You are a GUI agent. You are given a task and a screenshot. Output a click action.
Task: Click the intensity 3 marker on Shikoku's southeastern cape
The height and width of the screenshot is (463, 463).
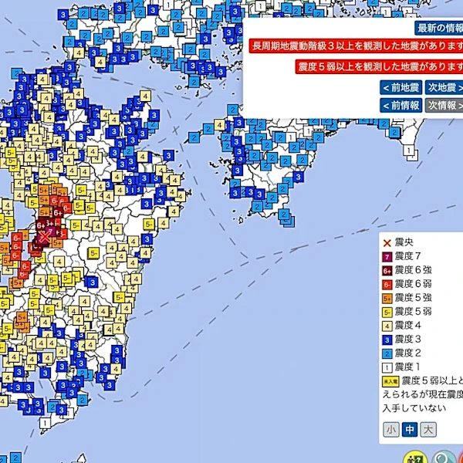298,177
